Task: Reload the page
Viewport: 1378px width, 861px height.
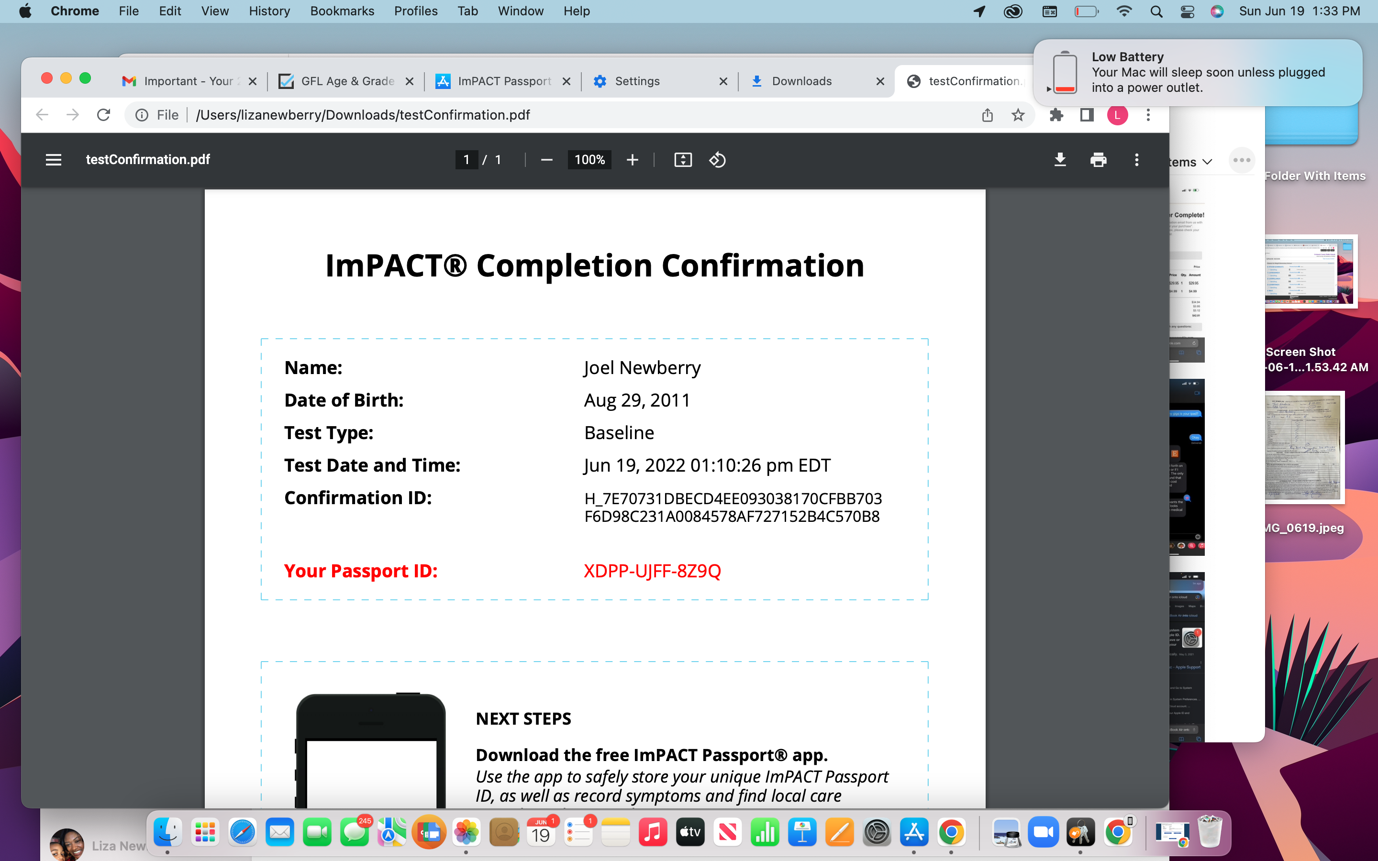Action: click(104, 115)
